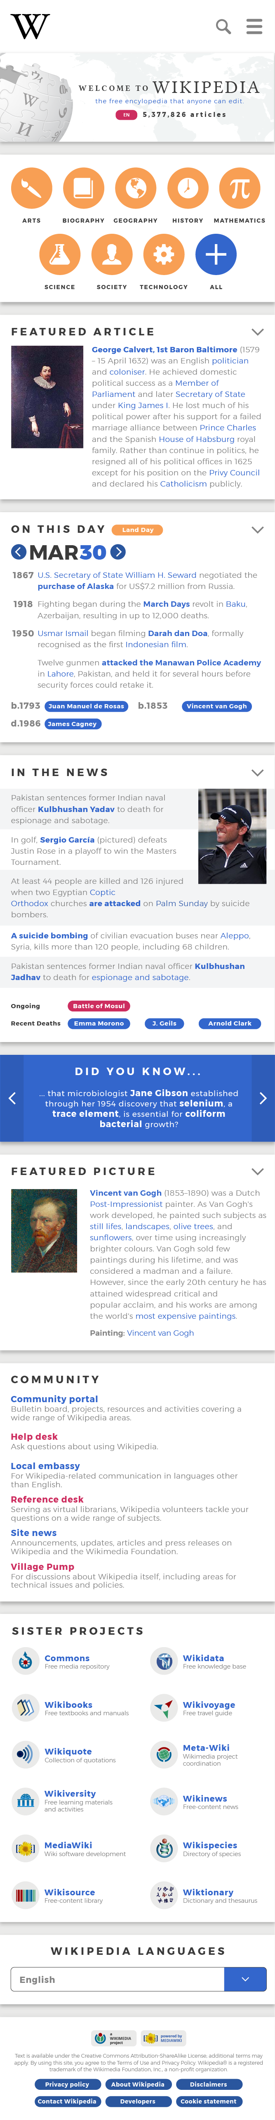Screen dimensions: 275x2120
Task: Click the History clock icon
Action: click(x=188, y=188)
